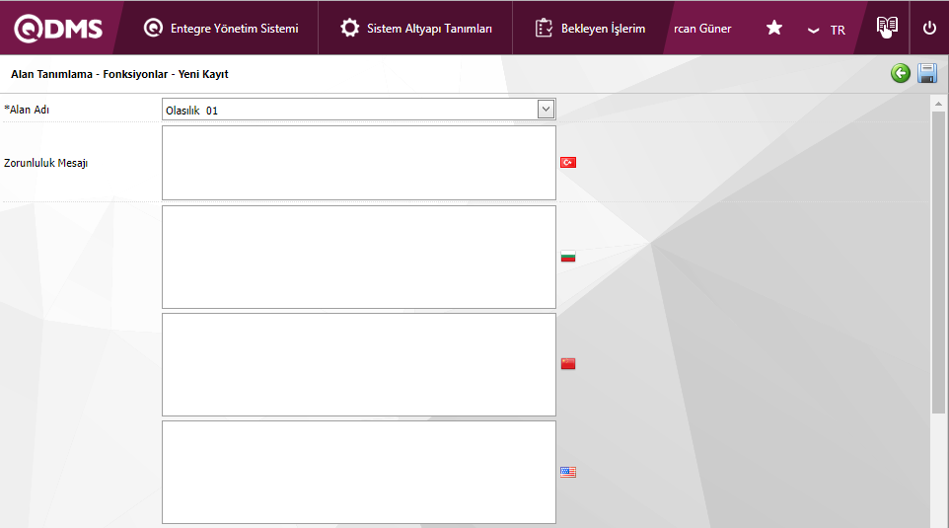Click the Bulgarian flag icon

click(x=568, y=257)
